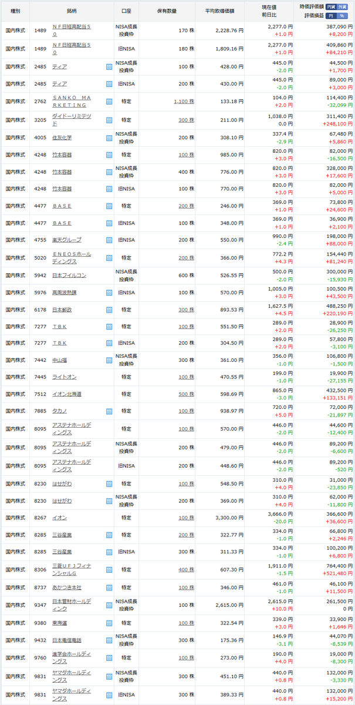Select stock code 9347 cell
The image size is (355, 705).
(39, 605)
